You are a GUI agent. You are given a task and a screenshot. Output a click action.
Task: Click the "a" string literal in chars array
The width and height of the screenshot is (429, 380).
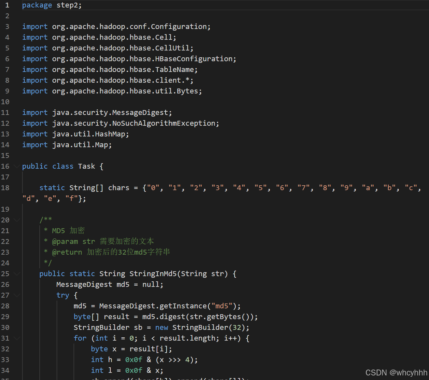tap(368, 188)
